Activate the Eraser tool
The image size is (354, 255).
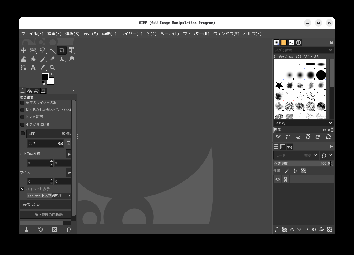pyautogui.click(x=52, y=59)
